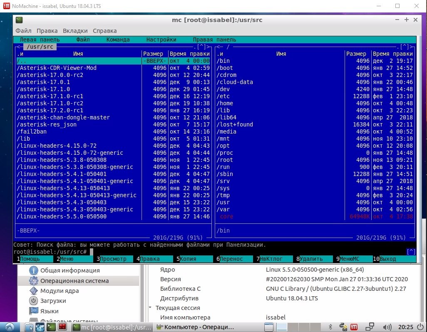427x332 pixels.
Task: Open the Справка menu
Action: pos(105,31)
